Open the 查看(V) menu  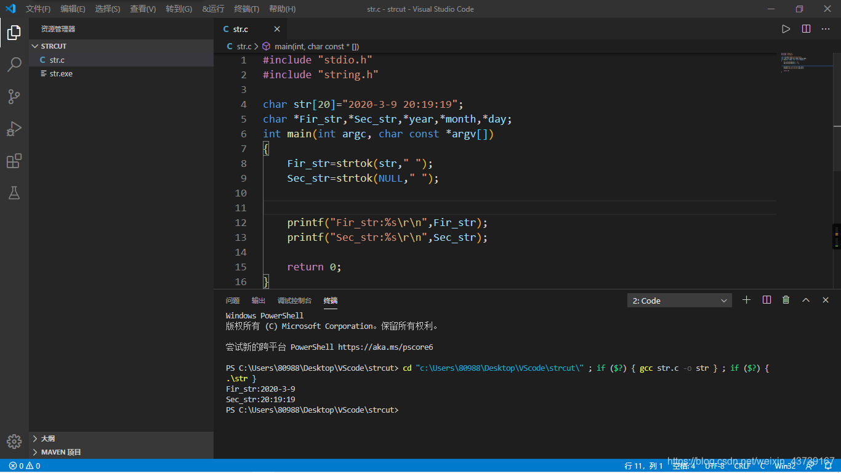pyautogui.click(x=143, y=9)
